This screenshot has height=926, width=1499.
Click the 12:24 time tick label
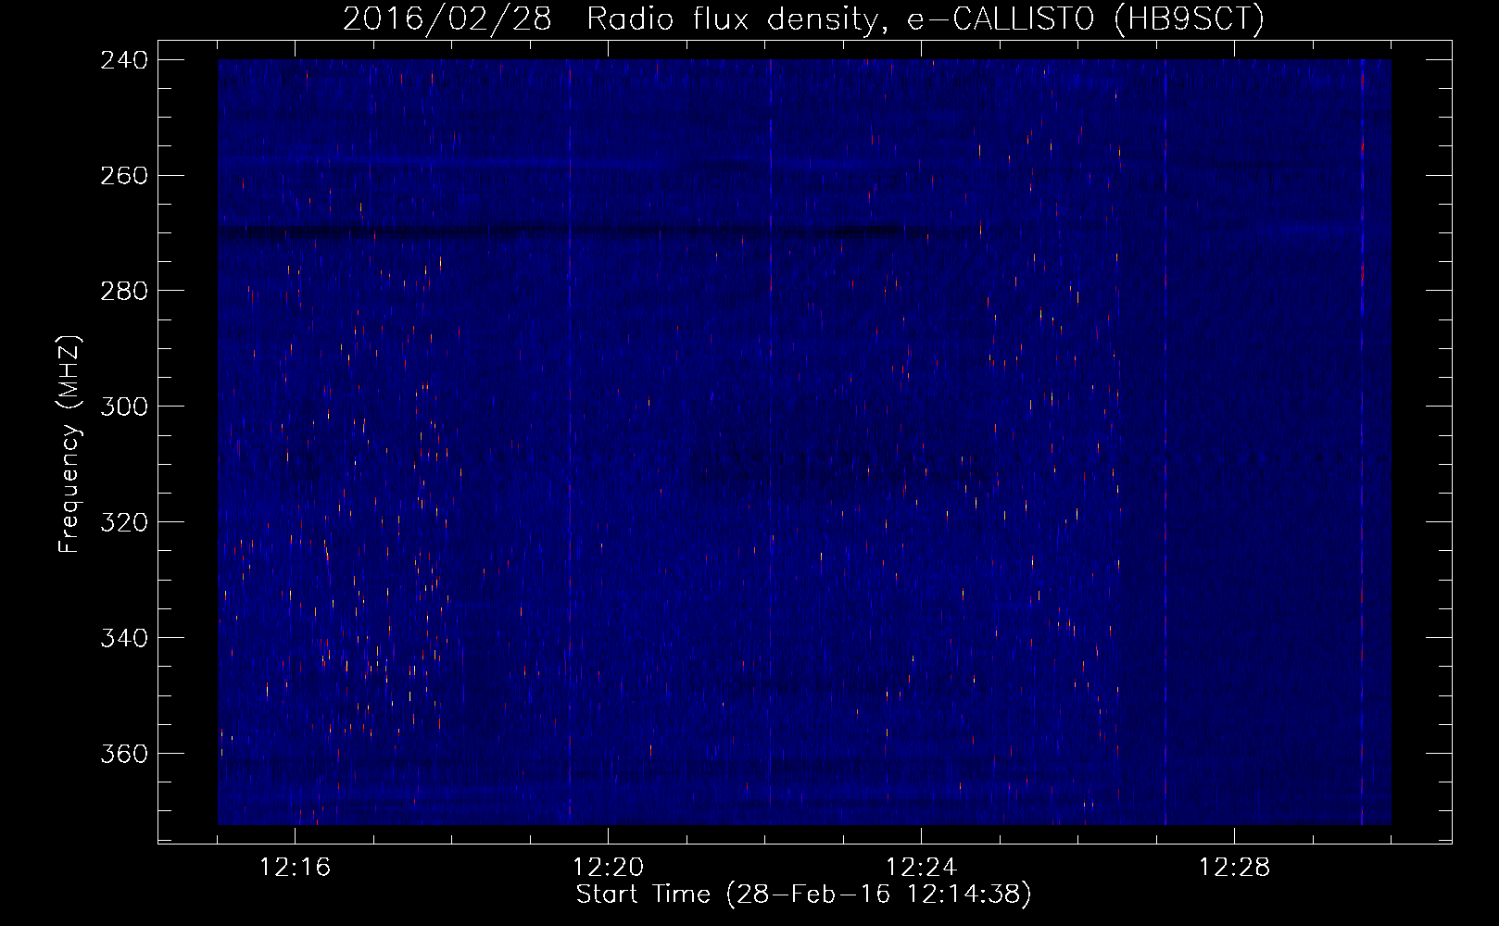922,868
